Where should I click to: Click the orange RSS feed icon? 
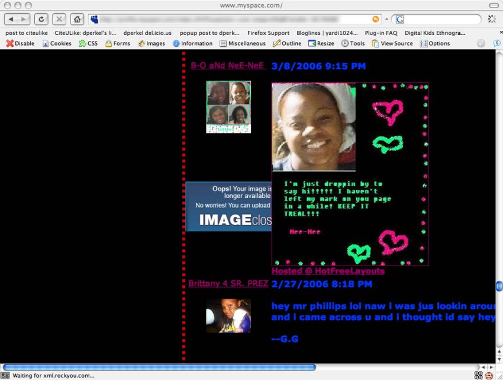coord(375,20)
